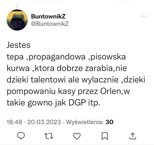Click the word Jestes starting the tweet
This screenshot has width=154, height=145.
tap(19, 45)
